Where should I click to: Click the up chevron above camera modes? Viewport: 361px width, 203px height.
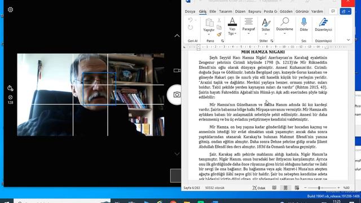(177, 36)
